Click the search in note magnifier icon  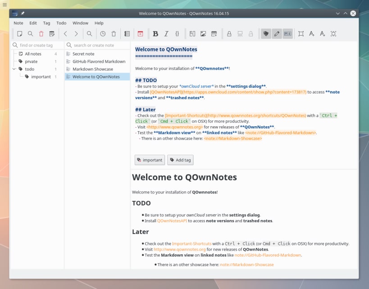point(89,34)
